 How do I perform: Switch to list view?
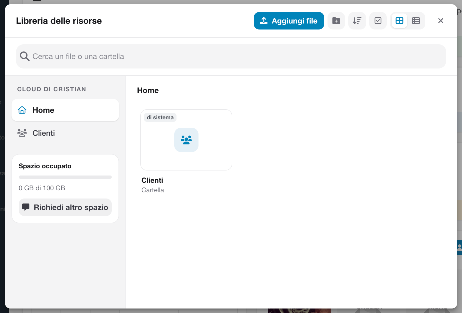(416, 21)
